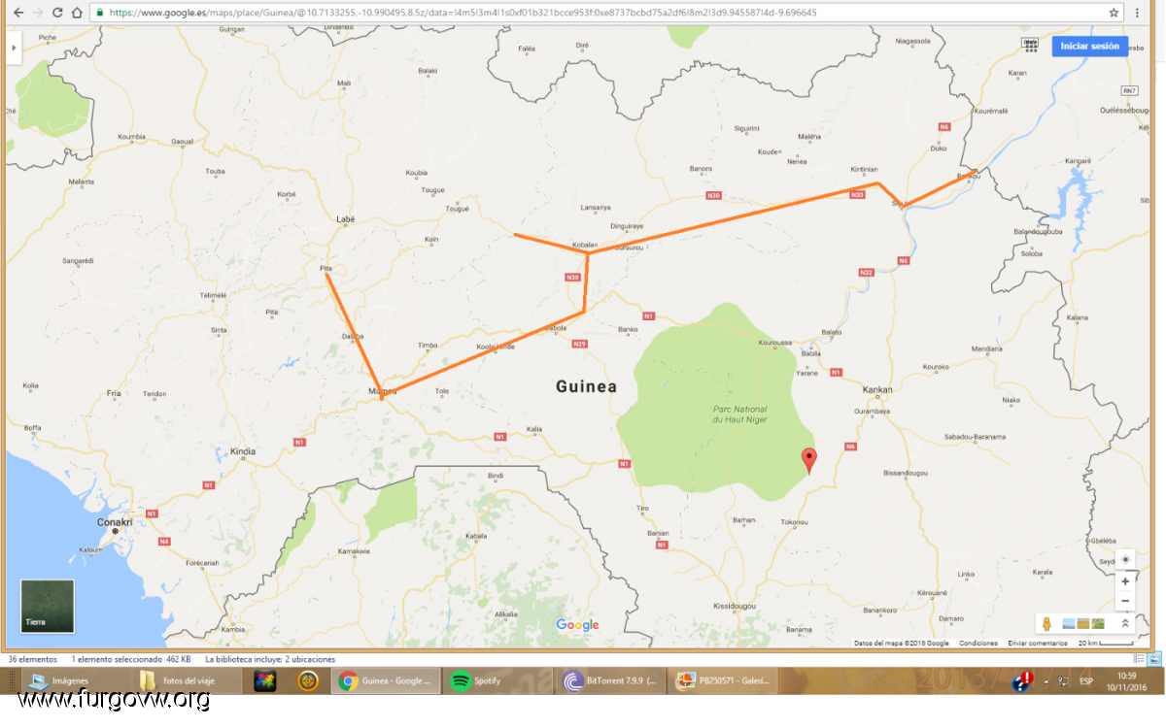The image size is (1166, 728).
Task: Click the browser forward arrow
Action: tap(37, 13)
